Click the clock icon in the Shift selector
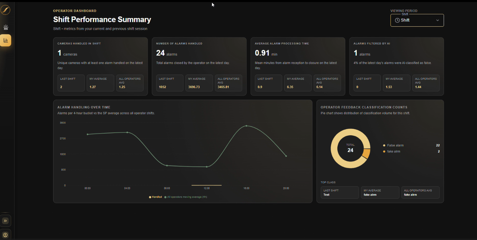Image resolution: width=477 pixels, height=240 pixels. point(397,20)
